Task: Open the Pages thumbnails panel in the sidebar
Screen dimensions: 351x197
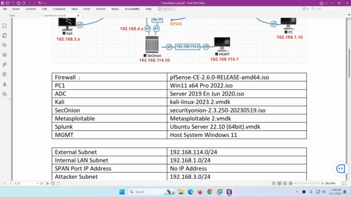Action: coord(4,35)
